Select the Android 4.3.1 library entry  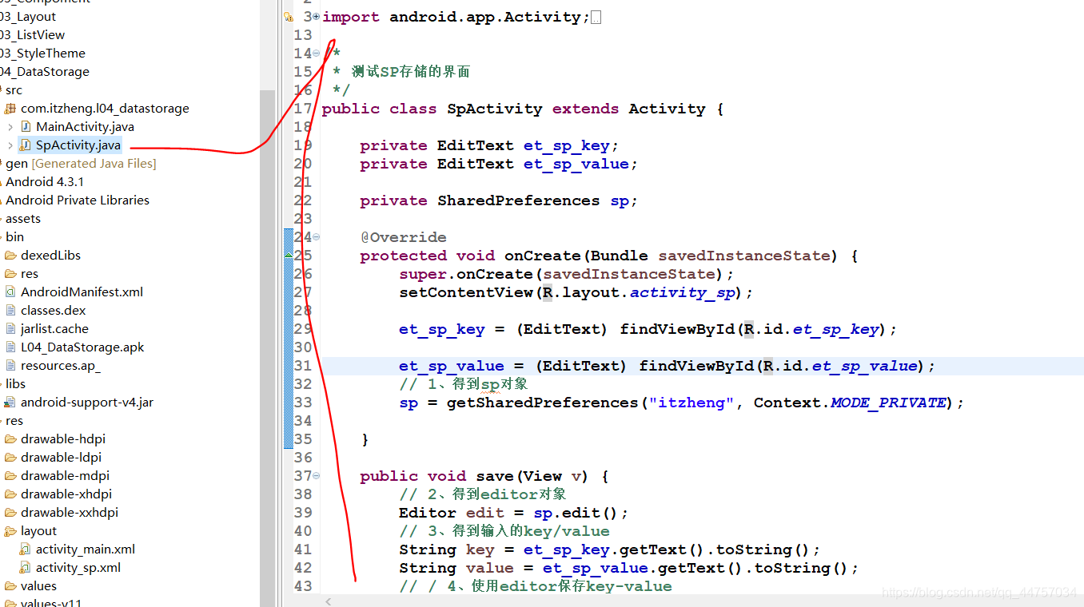tap(45, 182)
